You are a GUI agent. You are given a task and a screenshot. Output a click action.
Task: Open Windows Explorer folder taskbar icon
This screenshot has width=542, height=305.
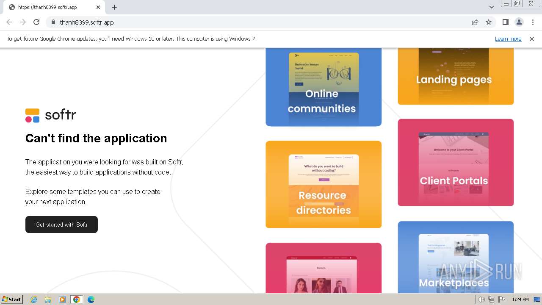click(48, 299)
